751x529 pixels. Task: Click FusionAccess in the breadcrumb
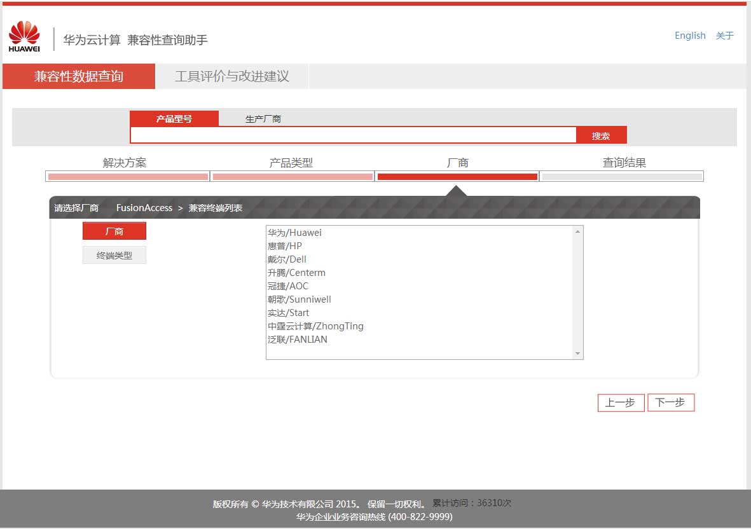(144, 208)
